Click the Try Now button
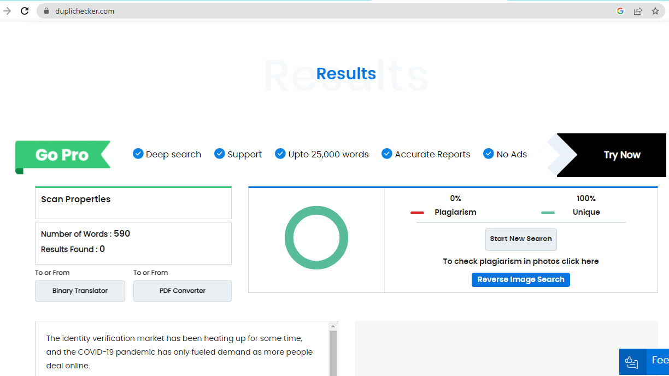Screen dimensions: 669x376 (622, 155)
